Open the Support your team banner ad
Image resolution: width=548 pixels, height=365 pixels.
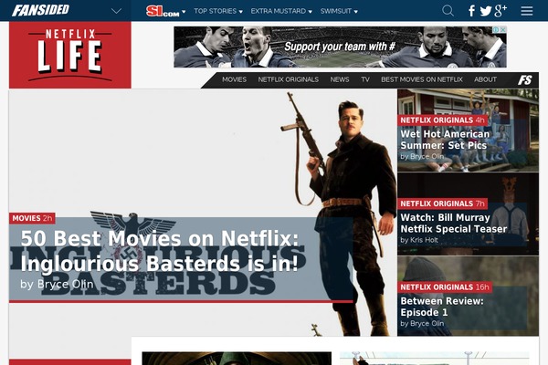point(340,47)
